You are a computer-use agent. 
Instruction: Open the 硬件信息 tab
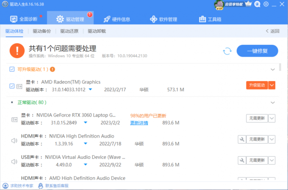pyautogui.click(x=116, y=19)
